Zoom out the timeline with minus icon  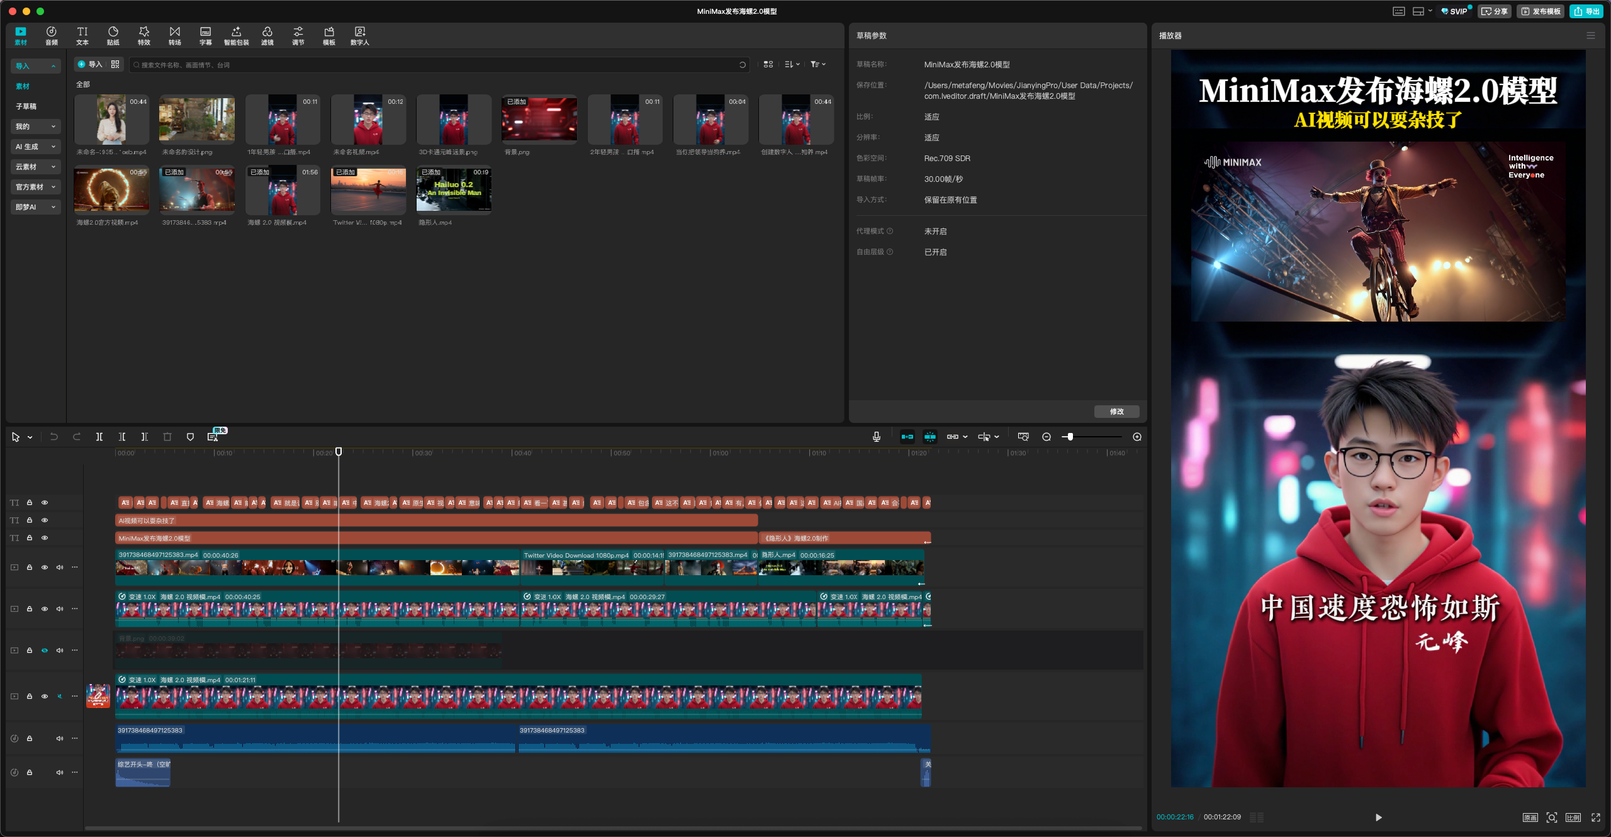coord(1047,437)
